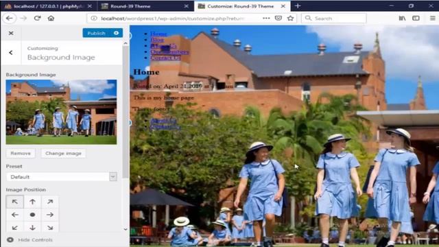The image size is (439, 247).
Task: Click the Publish button
Action: pyautogui.click(x=96, y=33)
